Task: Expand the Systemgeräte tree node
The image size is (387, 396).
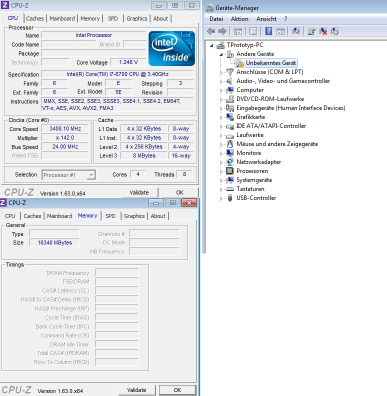Action: (x=221, y=180)
